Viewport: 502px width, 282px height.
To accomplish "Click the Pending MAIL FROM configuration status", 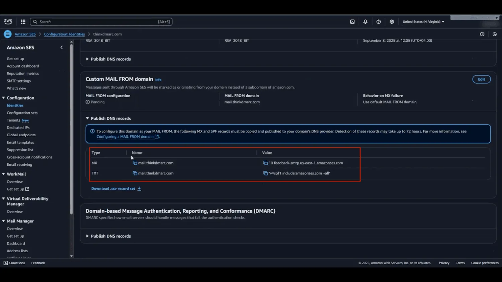I will (95, 102).
